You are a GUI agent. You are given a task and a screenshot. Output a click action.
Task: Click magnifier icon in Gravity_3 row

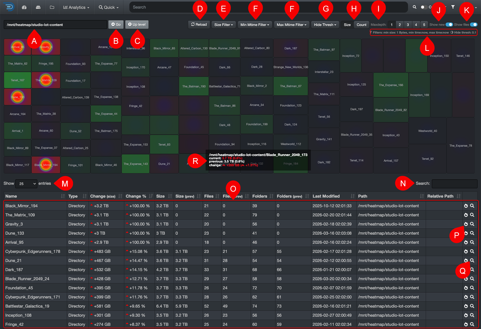pos(472,224)
